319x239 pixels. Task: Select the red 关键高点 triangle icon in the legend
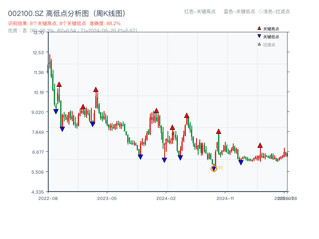click(x=258, y=28)
